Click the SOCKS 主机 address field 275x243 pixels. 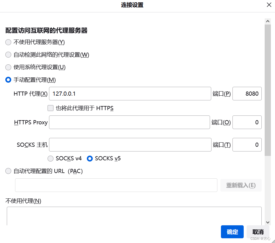[x=130, y=145]
